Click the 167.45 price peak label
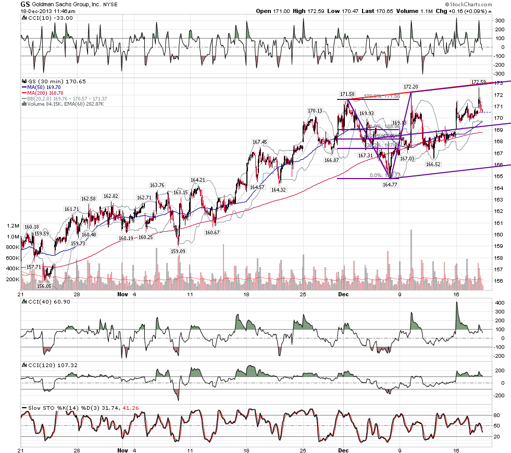 pos(260,142)
